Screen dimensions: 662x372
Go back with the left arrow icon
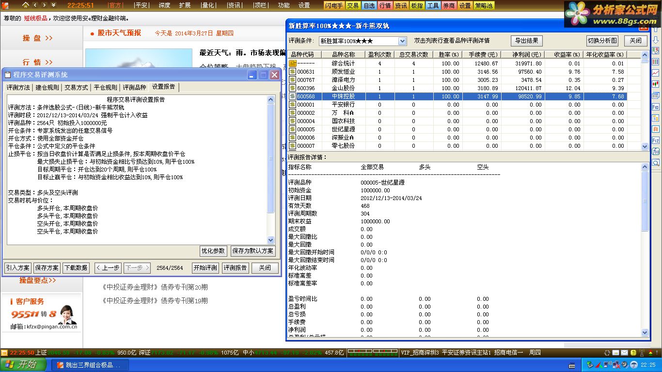35,5
